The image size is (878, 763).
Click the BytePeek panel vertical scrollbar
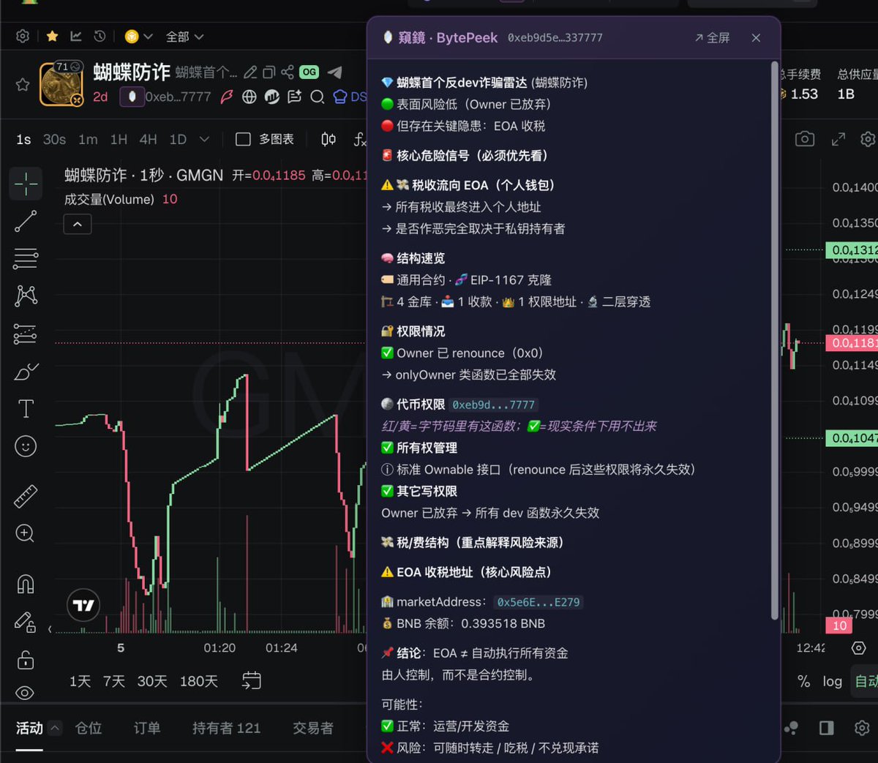(x=774, y=340)
